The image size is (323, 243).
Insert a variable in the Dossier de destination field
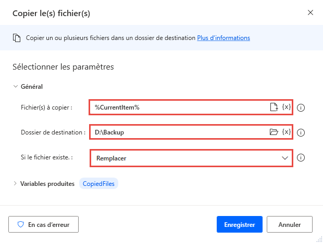pos(286,132)
